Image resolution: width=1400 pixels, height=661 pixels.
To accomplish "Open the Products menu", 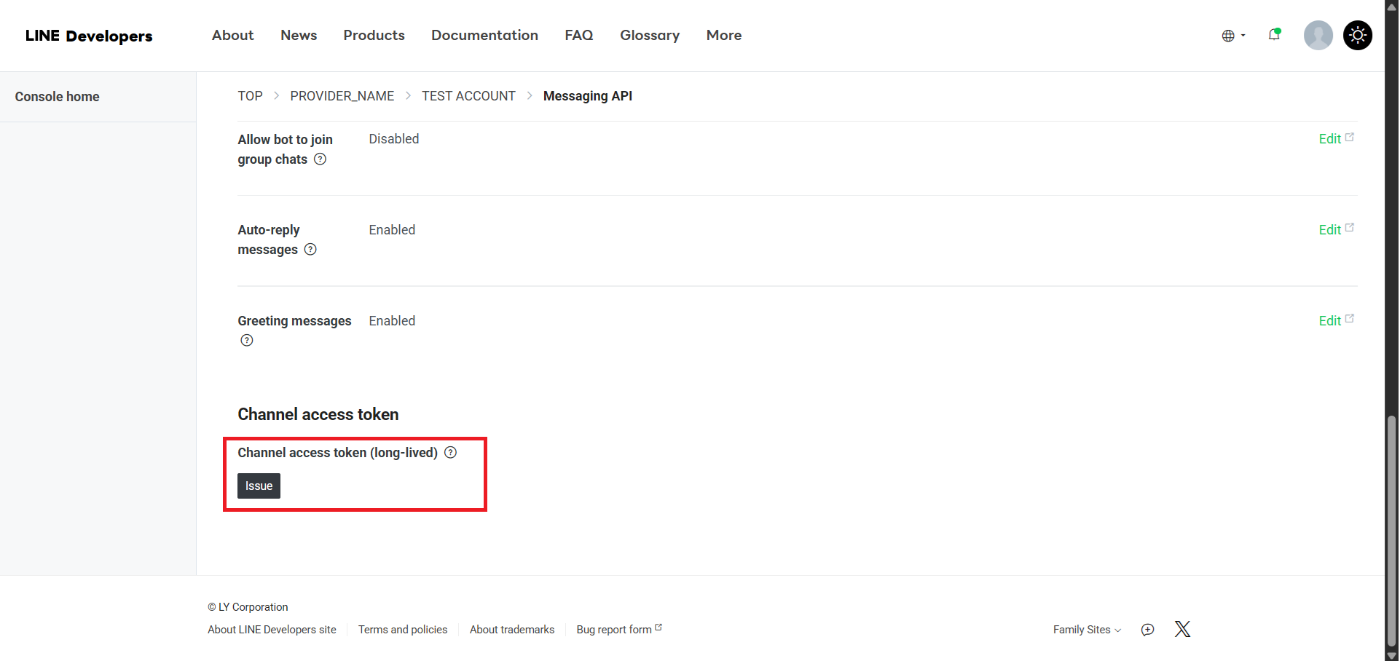I will (x=374, y=35).
